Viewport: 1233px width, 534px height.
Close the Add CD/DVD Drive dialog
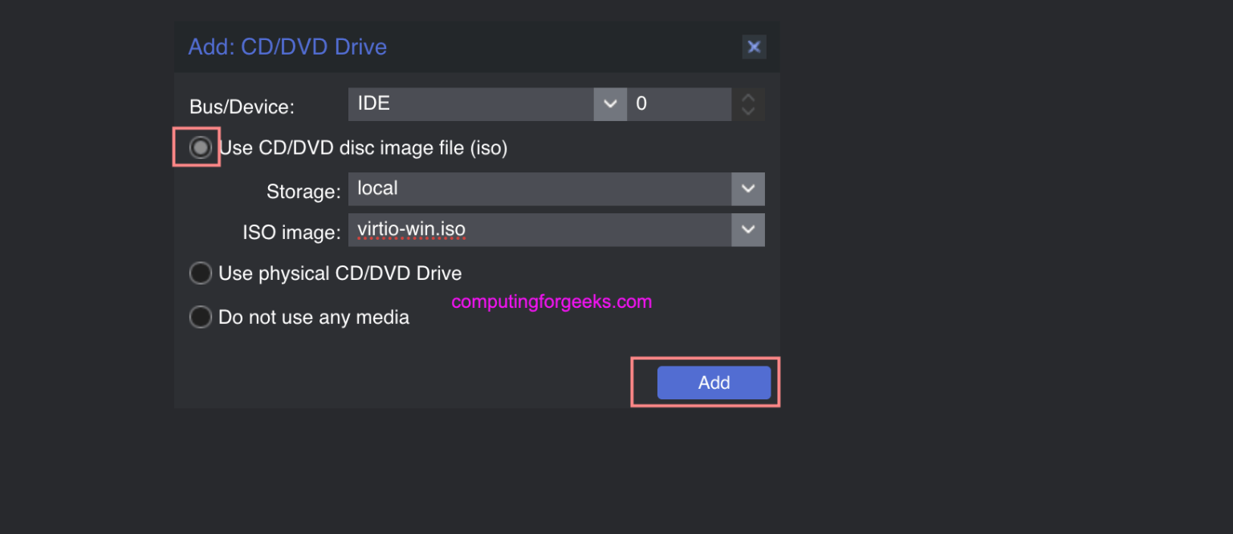753,47
